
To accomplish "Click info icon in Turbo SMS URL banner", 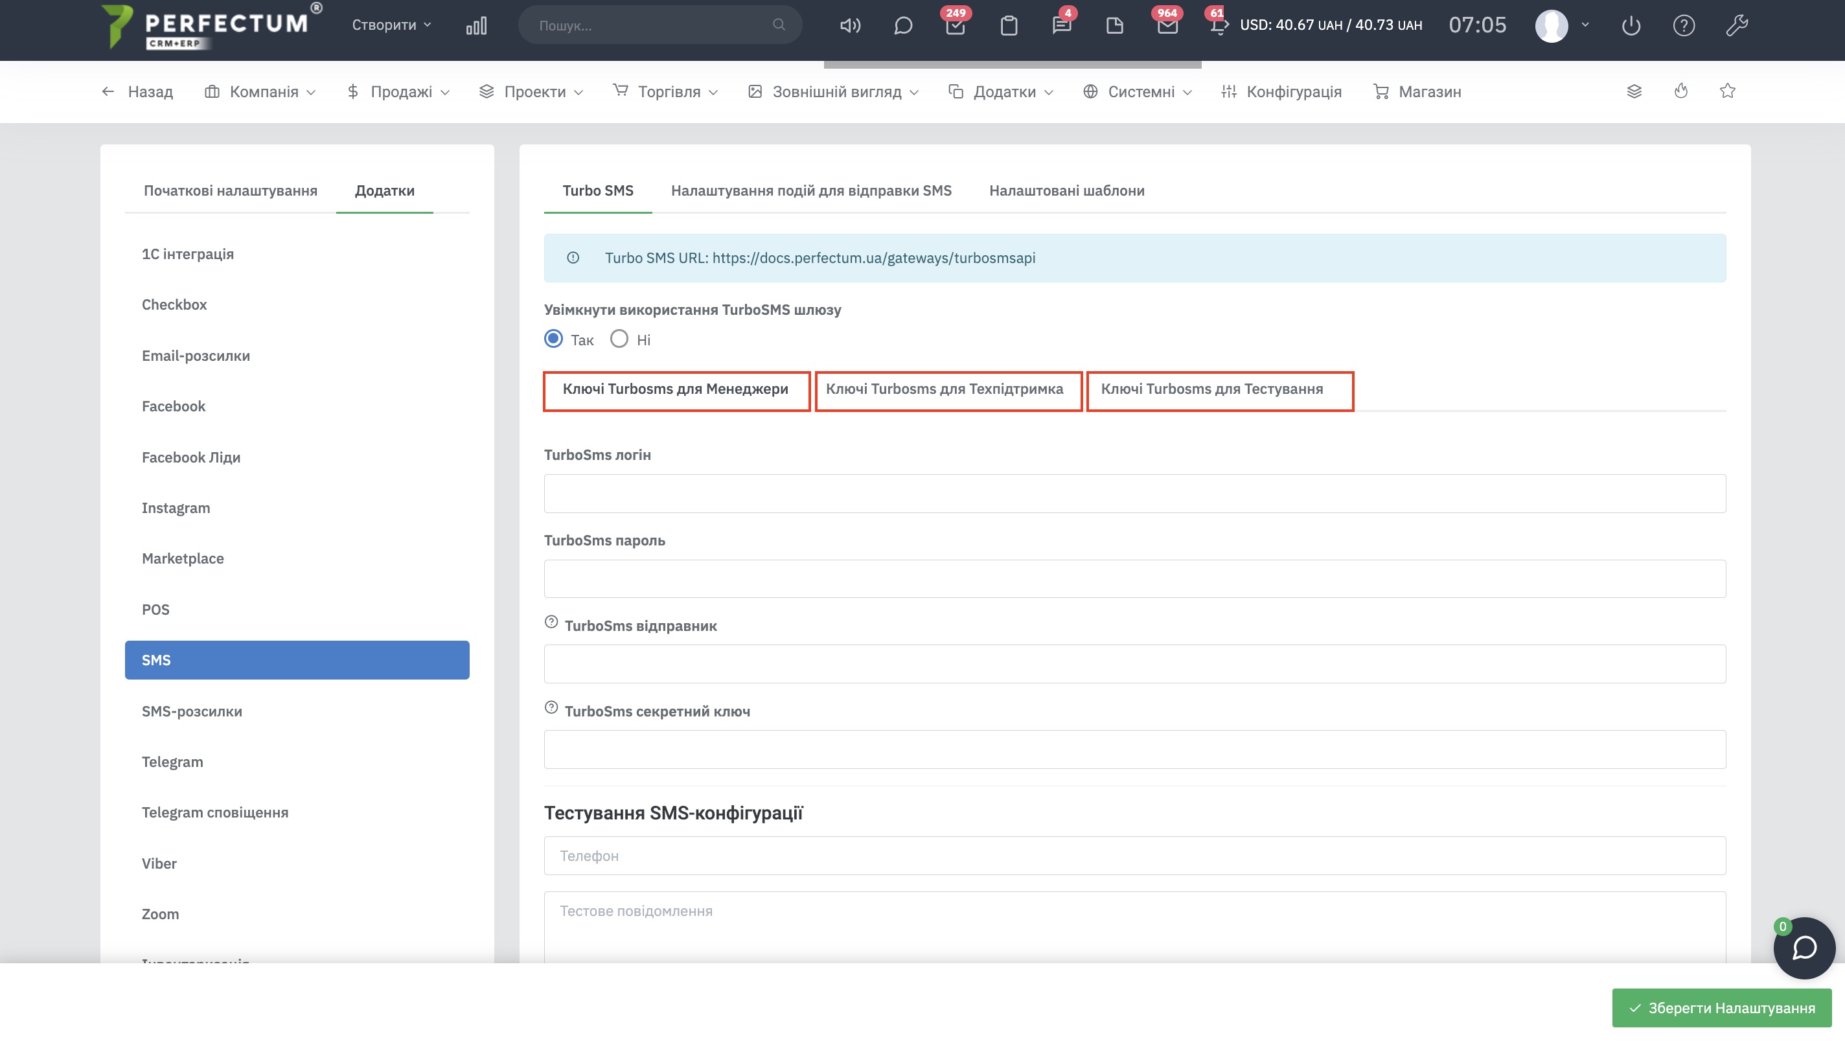I will coord(573,258).
